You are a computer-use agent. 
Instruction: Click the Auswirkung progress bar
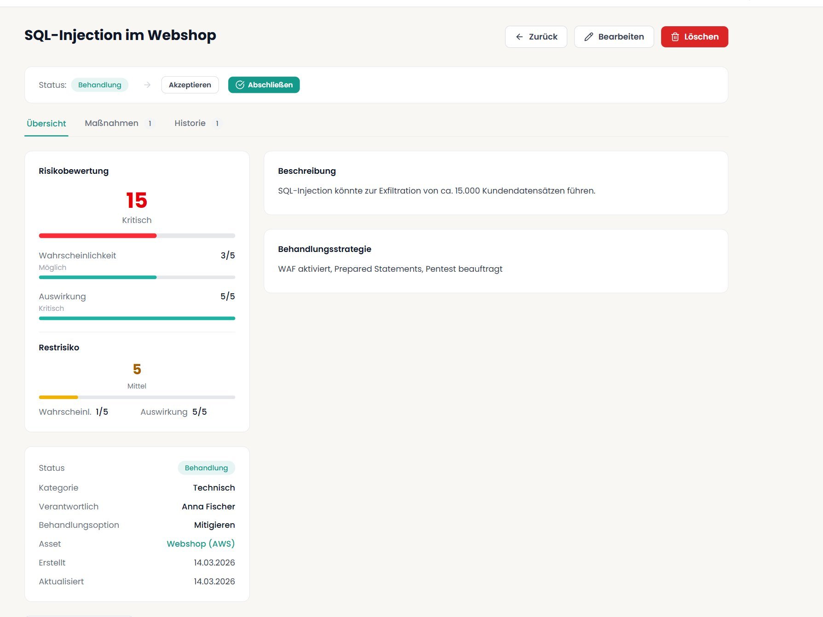tap(137, 318)
